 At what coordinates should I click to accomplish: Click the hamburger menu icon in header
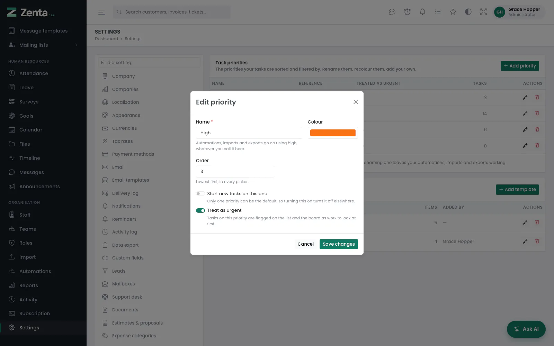pyautogui.click(x=101, y=12)
